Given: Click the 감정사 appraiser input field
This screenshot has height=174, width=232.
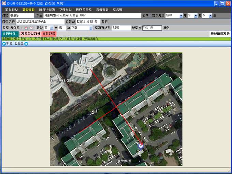Looking at the screenshot, I should tap(88, 21).
